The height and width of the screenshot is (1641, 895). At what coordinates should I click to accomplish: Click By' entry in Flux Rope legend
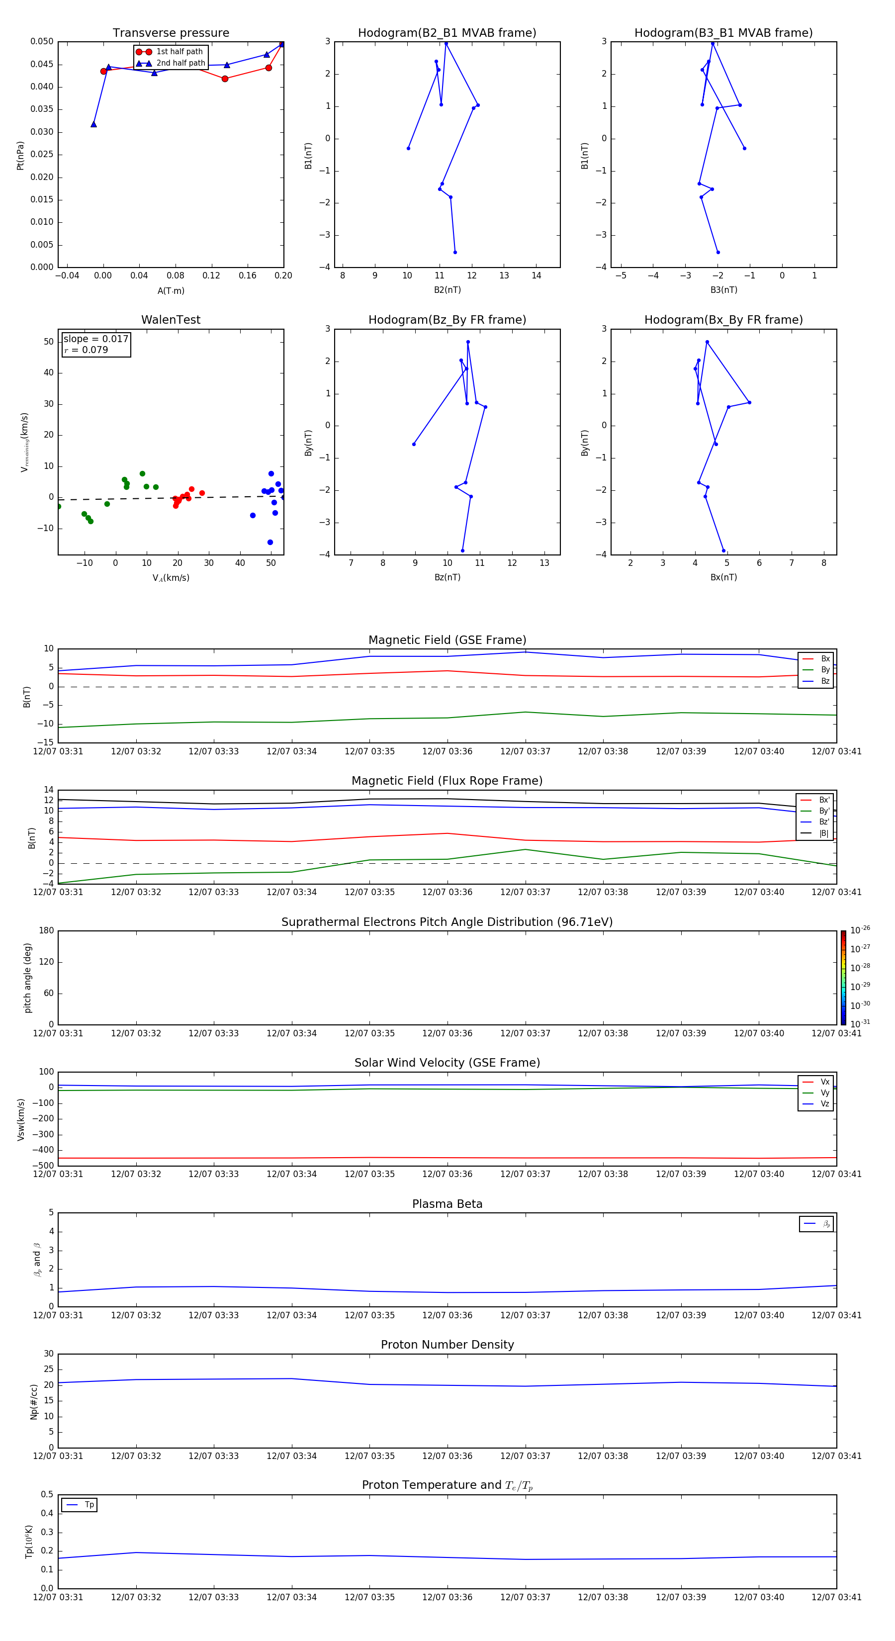815,811
